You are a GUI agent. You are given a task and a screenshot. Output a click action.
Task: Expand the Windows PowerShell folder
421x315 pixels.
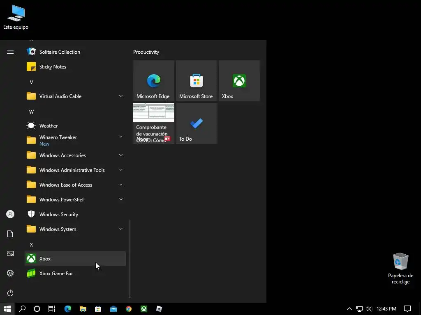point(75,200)
